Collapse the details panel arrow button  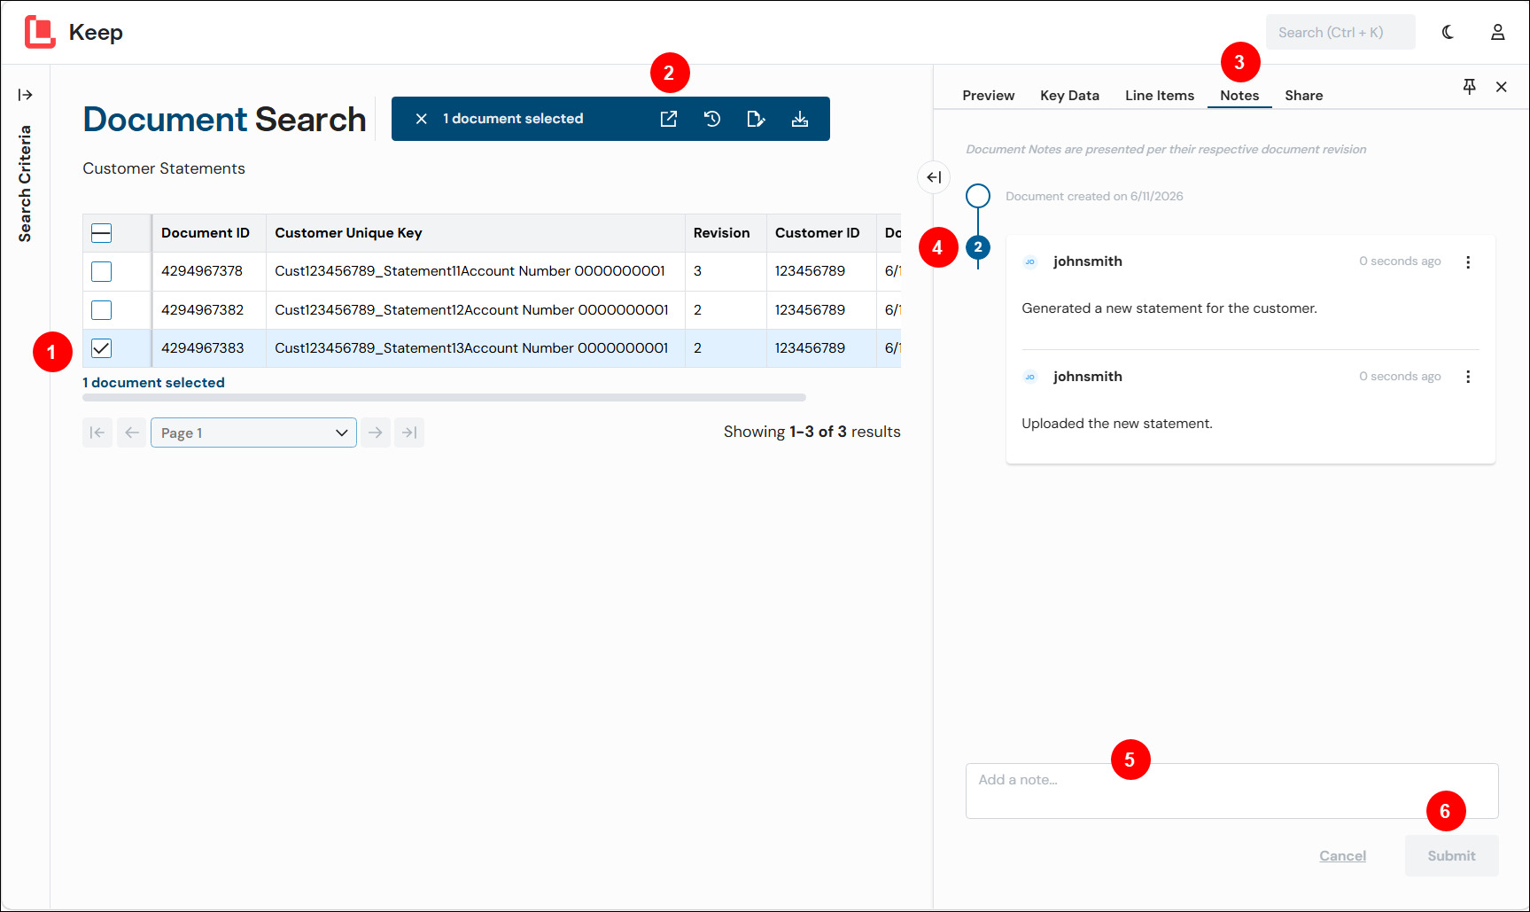pos(934,177)
